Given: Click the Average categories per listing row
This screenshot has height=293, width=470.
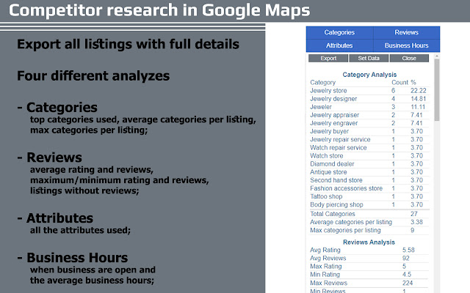Looking at the screenshot, I should tap(369, 222).
